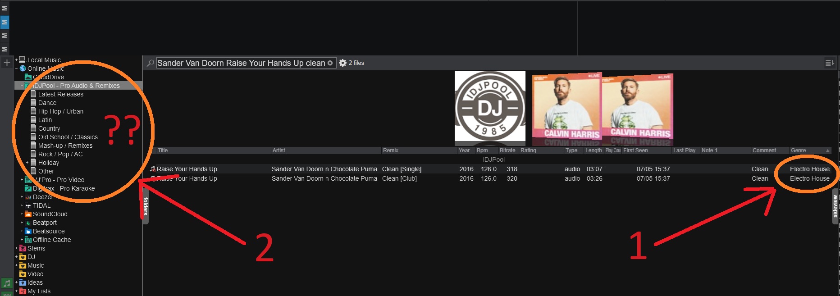Expand the SoundCloud node
The width and height of the screenshot is (840, 296).
(22, 214)
